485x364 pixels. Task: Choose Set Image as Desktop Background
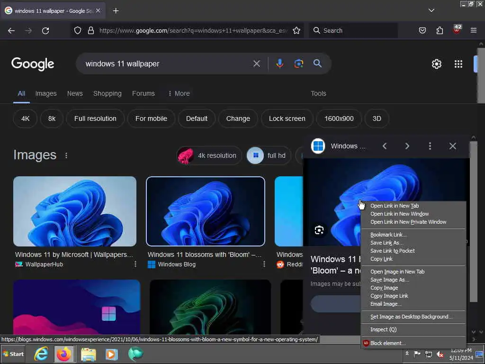point(413,317)
